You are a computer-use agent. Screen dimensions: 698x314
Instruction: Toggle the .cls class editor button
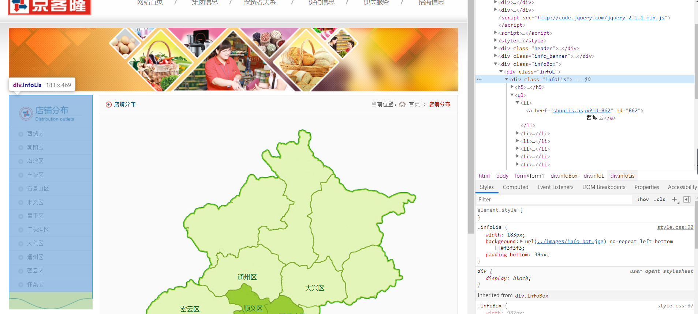660,199
